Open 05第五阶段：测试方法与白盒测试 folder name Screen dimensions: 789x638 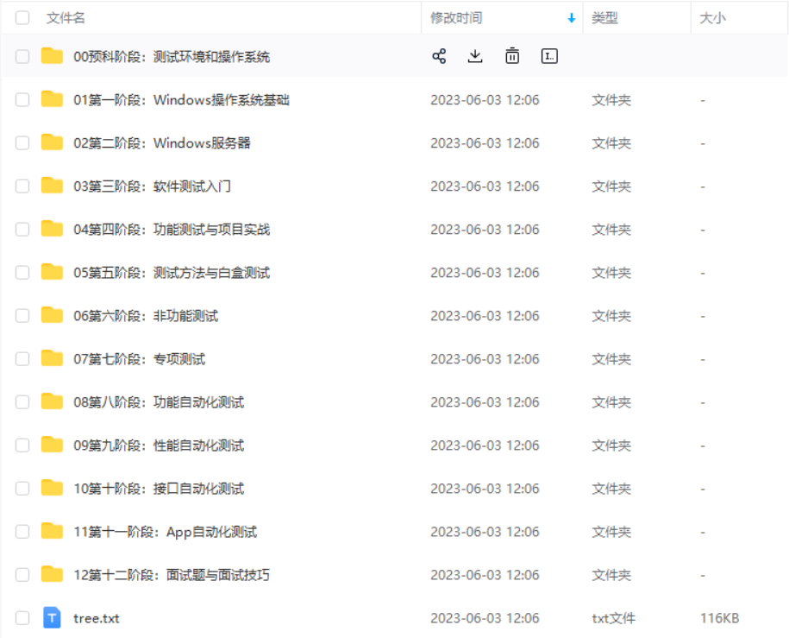pos(172,273)
